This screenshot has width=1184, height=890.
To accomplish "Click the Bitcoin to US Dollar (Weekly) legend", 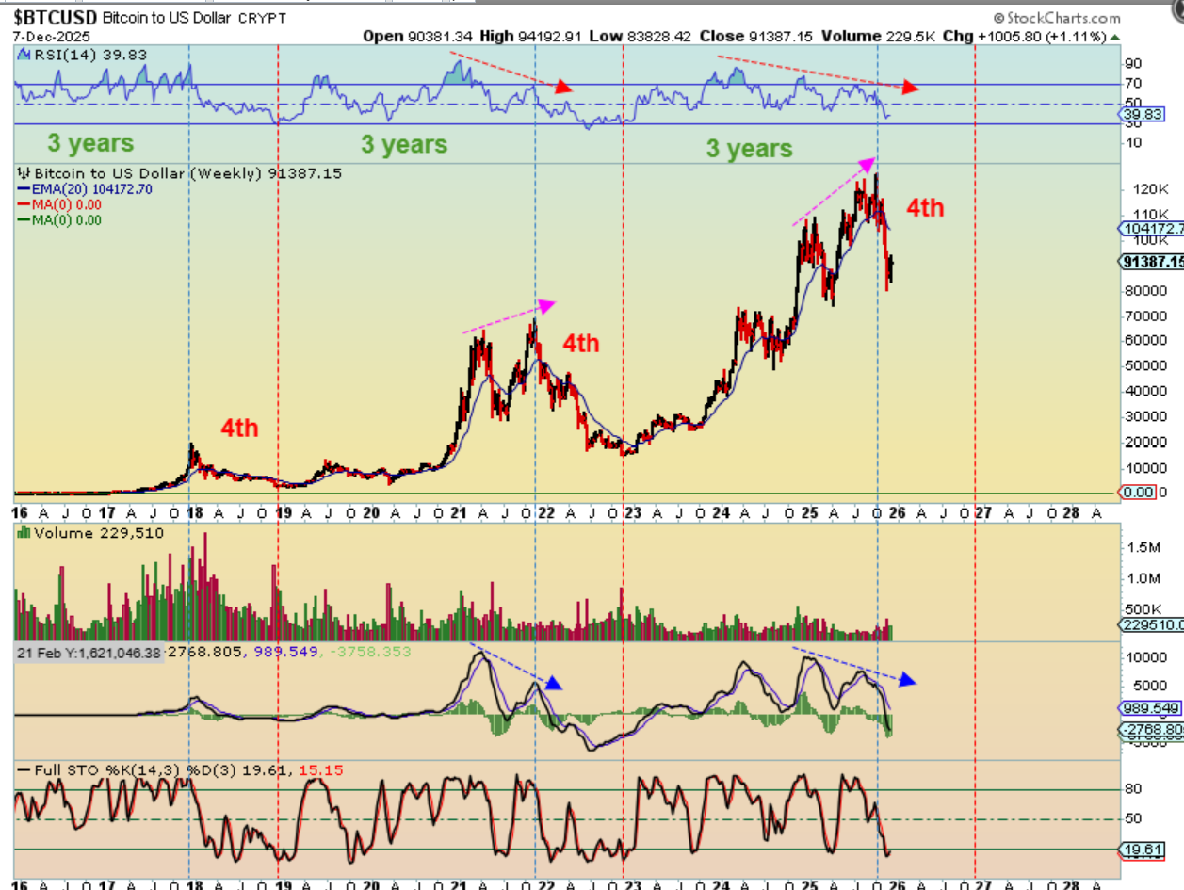I will 187,173.
